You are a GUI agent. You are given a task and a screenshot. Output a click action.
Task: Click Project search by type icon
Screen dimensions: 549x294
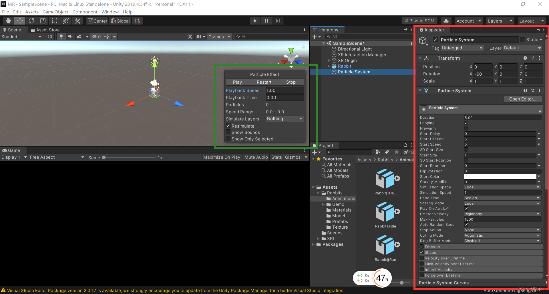(378, 152)
